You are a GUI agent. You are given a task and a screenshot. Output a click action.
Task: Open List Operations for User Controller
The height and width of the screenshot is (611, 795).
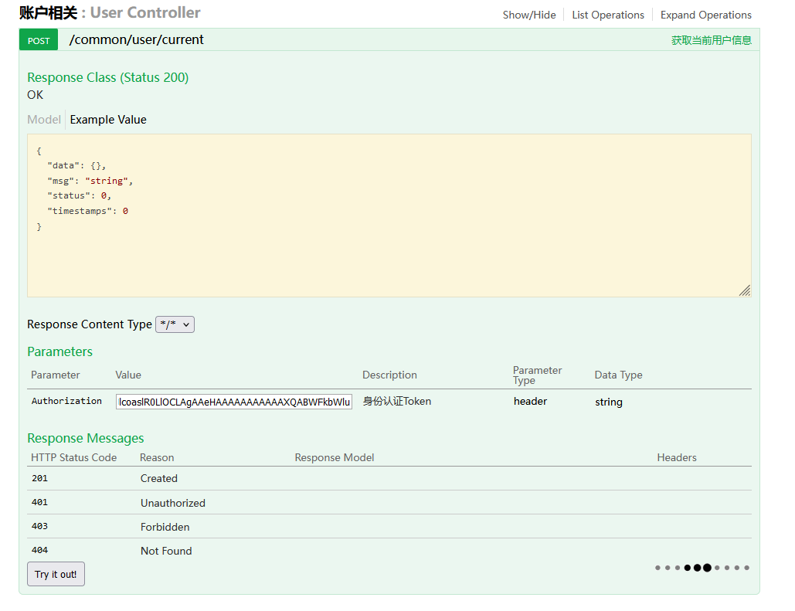point(607,15)
